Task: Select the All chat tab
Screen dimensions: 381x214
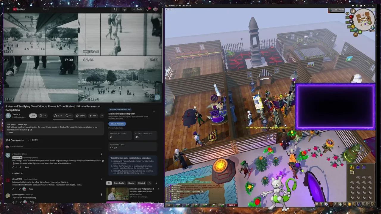Action: (169, 205)
